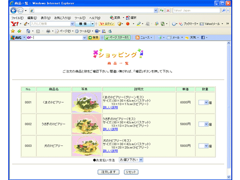The height and width of the screenshot is (180, 240).
Task: Open the address bar history dropdown
Action: tap(156, 11)
